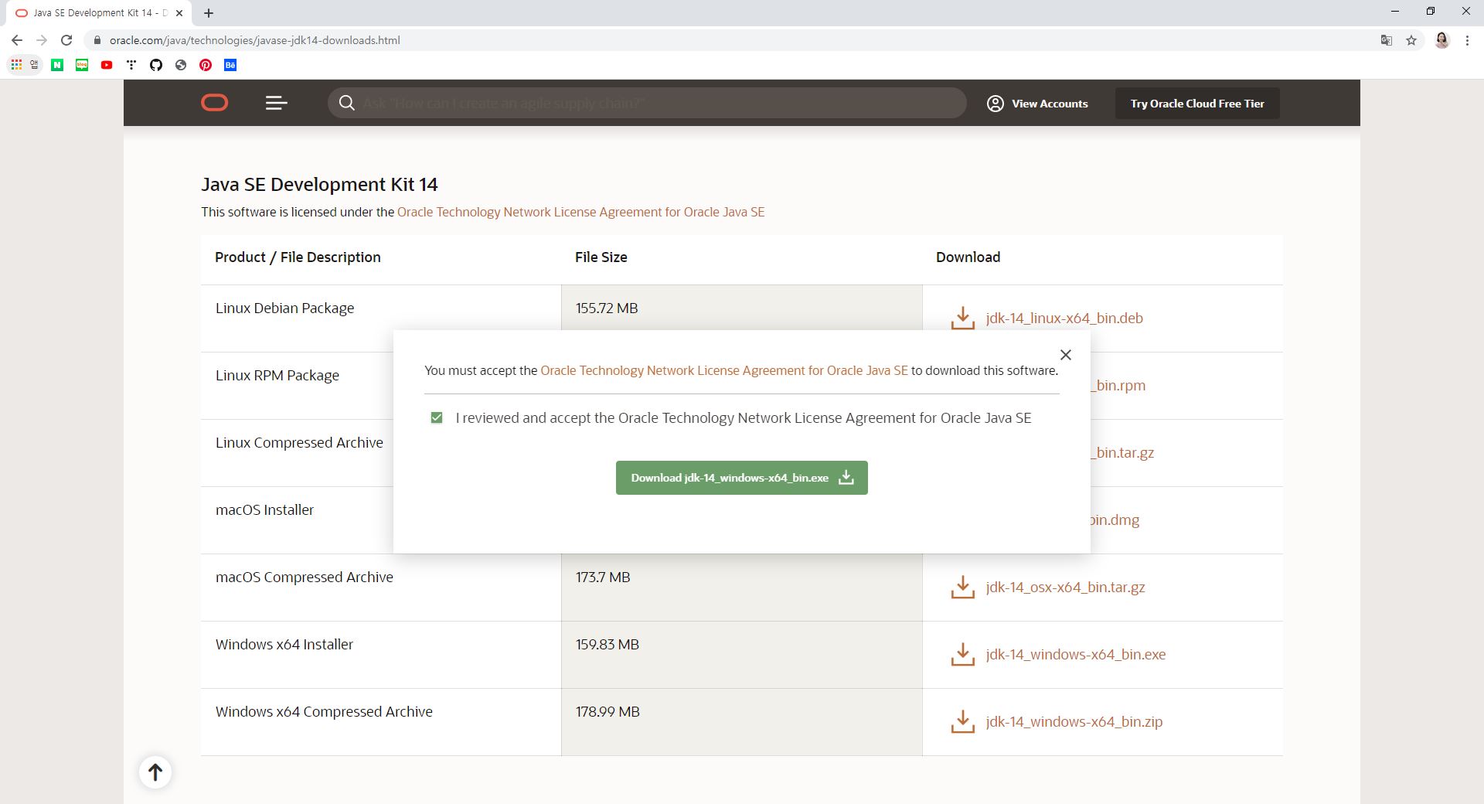Click the search magnifier icon
This screenshot has height=804, width=1484.
tap(347, 103)
